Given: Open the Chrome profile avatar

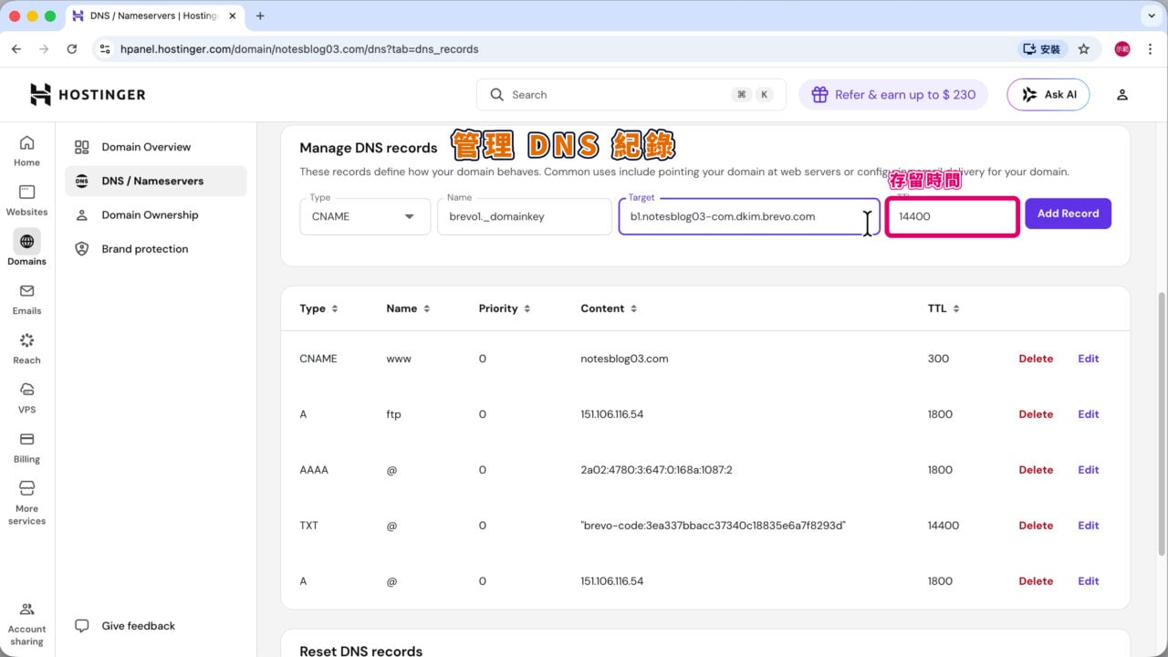Looking at the screenshot, I should (x=1122, y=49).
